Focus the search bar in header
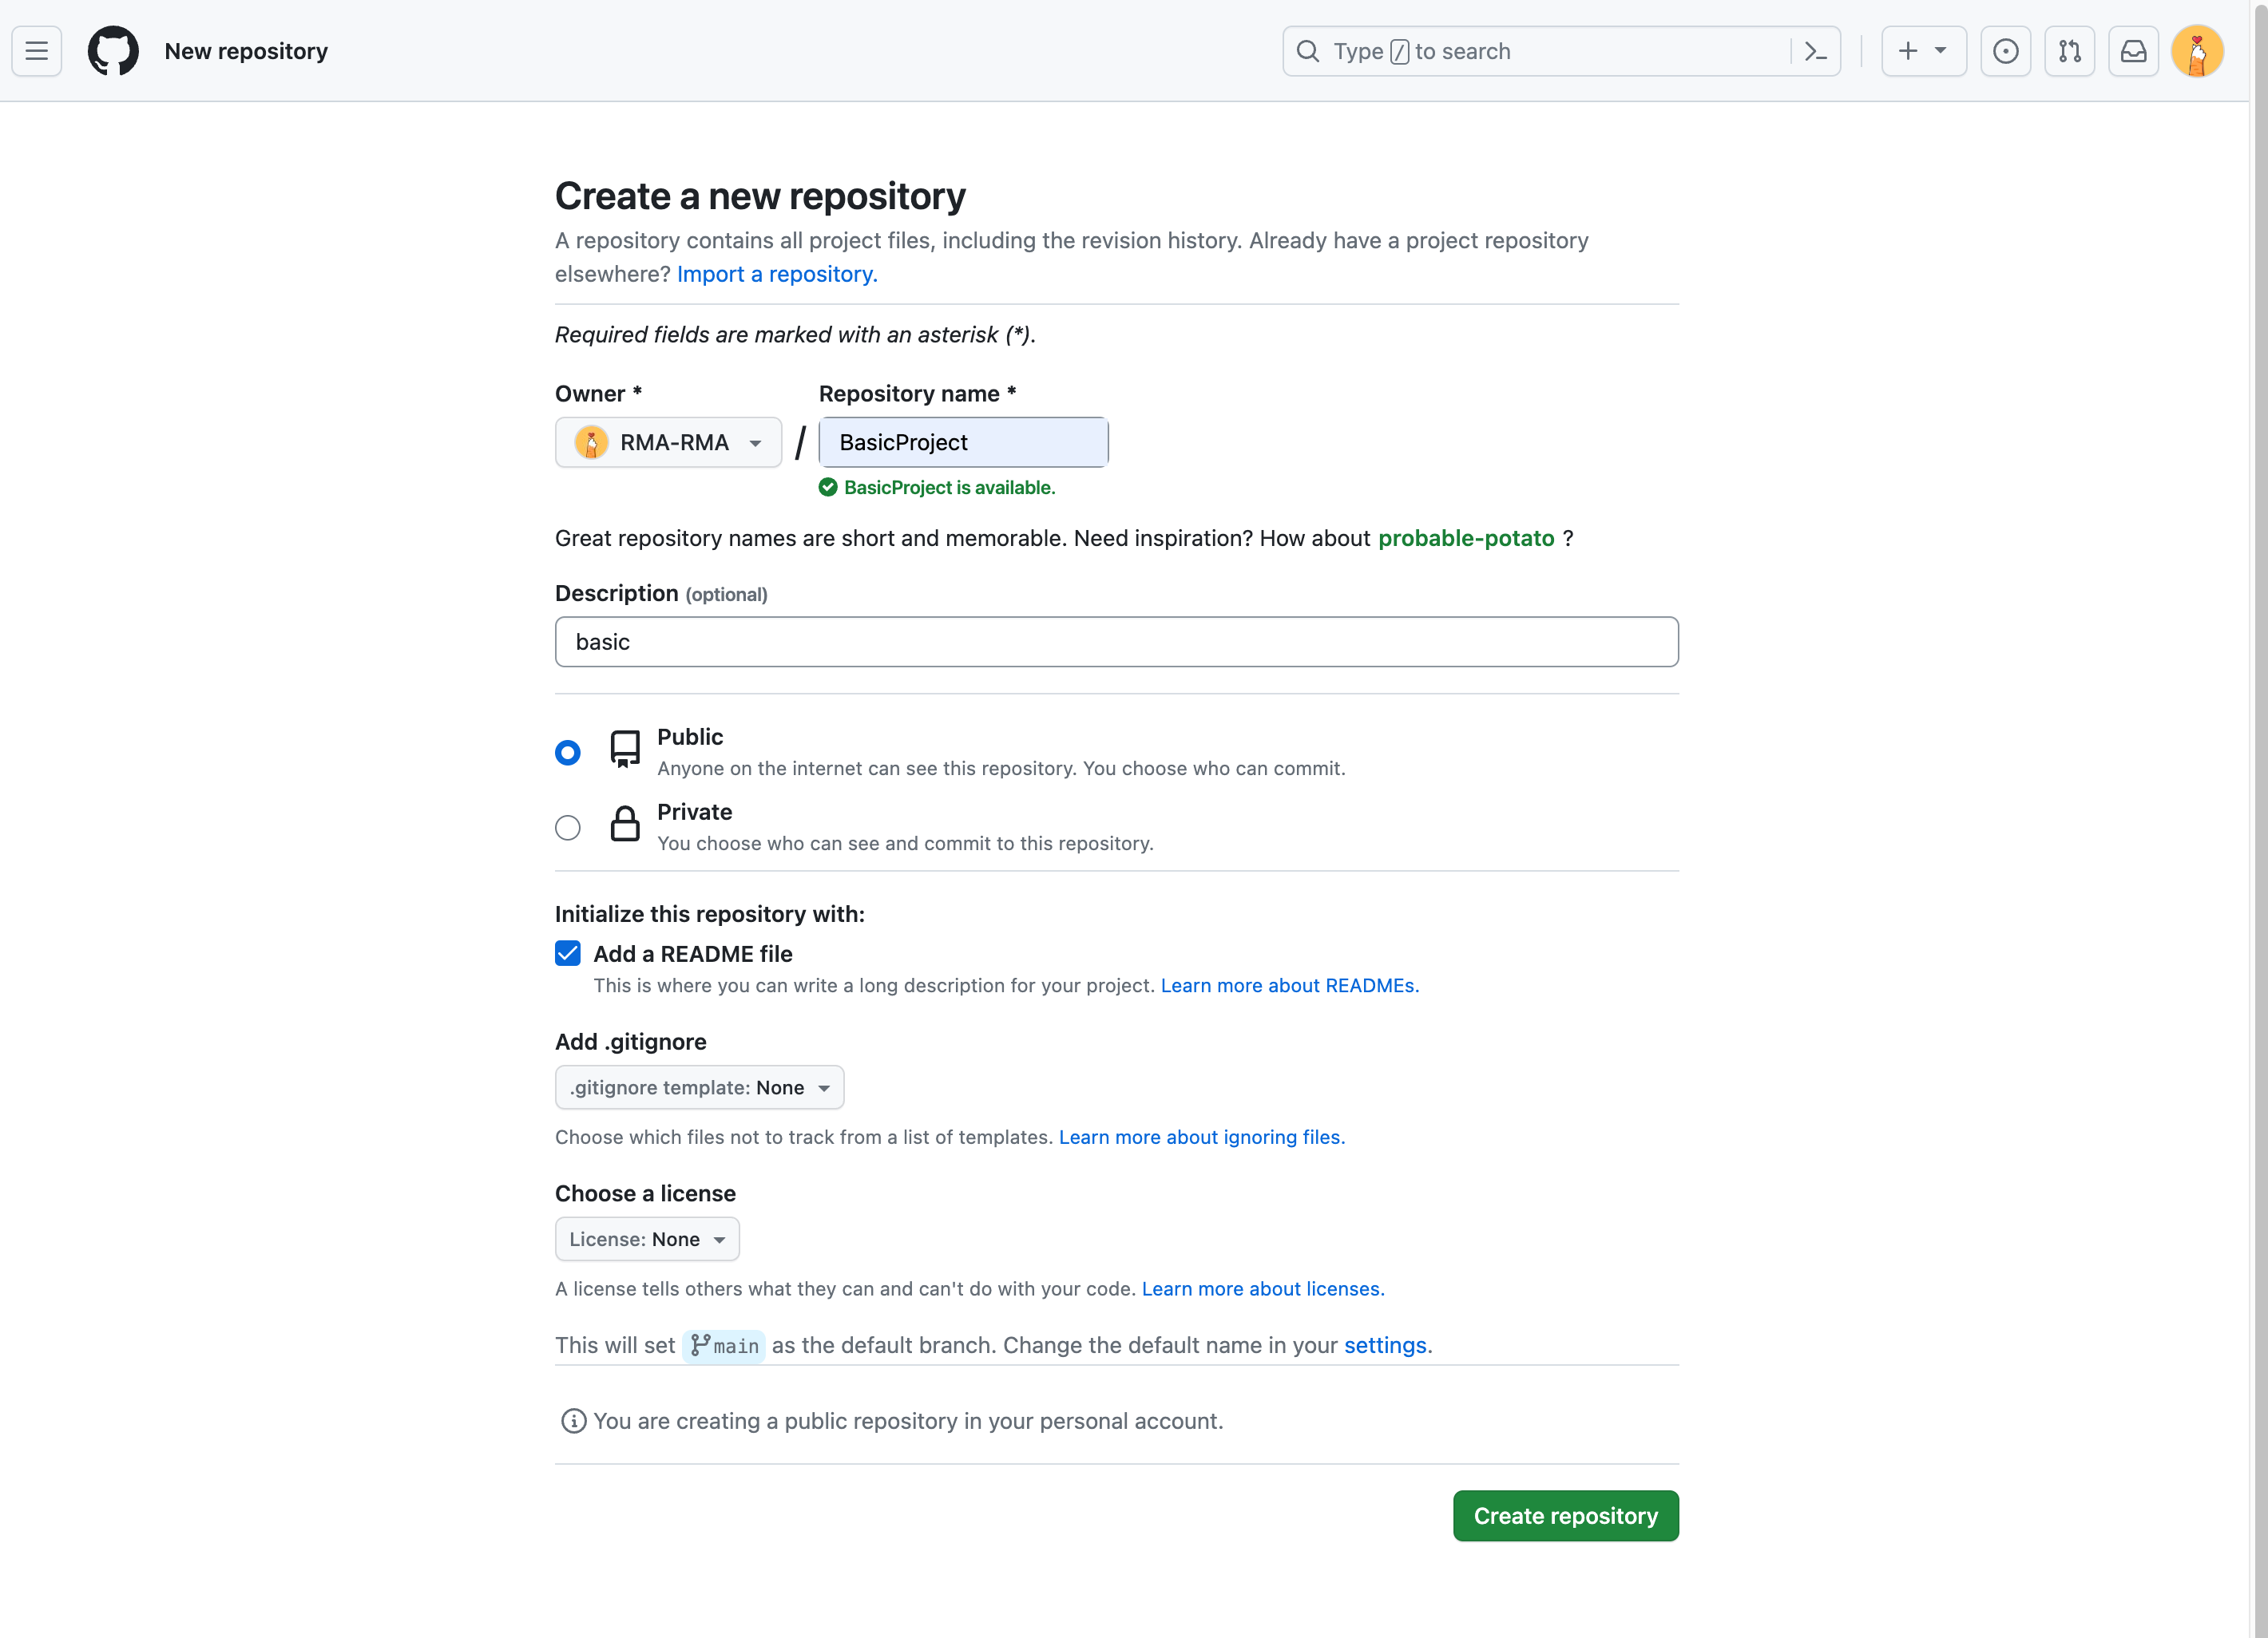The image size is (2268, 1638). click(1540, 51)
